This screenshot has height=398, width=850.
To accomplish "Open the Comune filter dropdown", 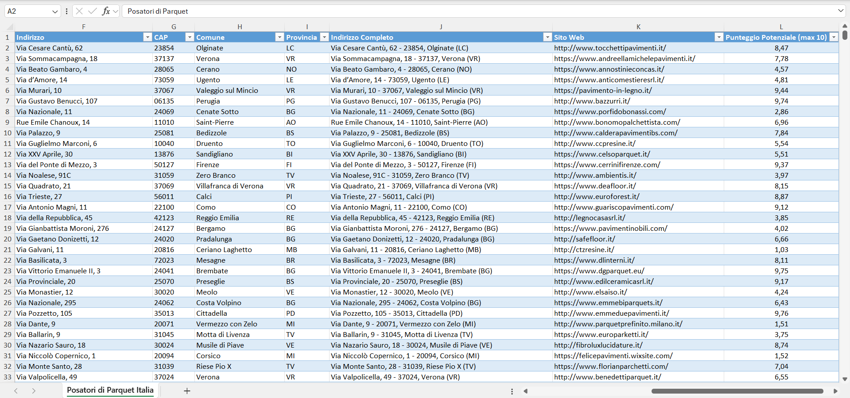I will click(279, 37).
